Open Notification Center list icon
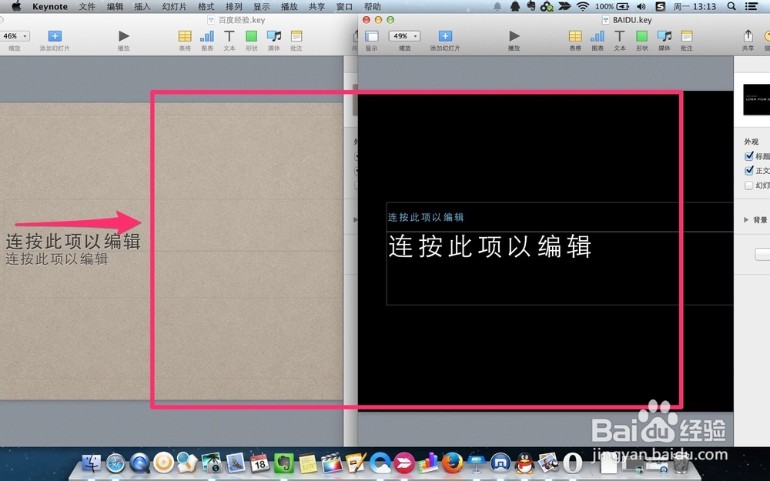Image resolution: width=770 pixels, height=481 pixels. click(752, 6)
